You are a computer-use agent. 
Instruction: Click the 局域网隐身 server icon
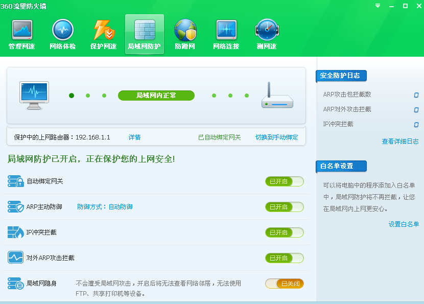point(16,283)
